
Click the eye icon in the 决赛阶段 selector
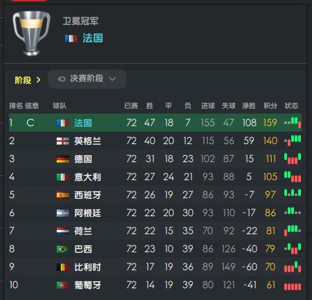[x=62, y=79]
